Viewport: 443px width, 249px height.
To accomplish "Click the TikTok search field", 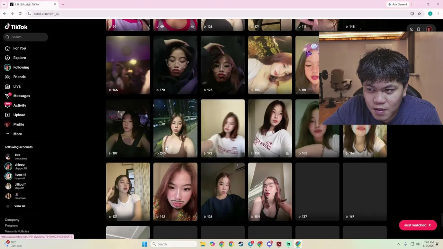I will 26,37.
